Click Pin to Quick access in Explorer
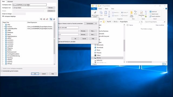Image resolution: width=173 pixels, height=97 pixels. (x=95, y=14)
